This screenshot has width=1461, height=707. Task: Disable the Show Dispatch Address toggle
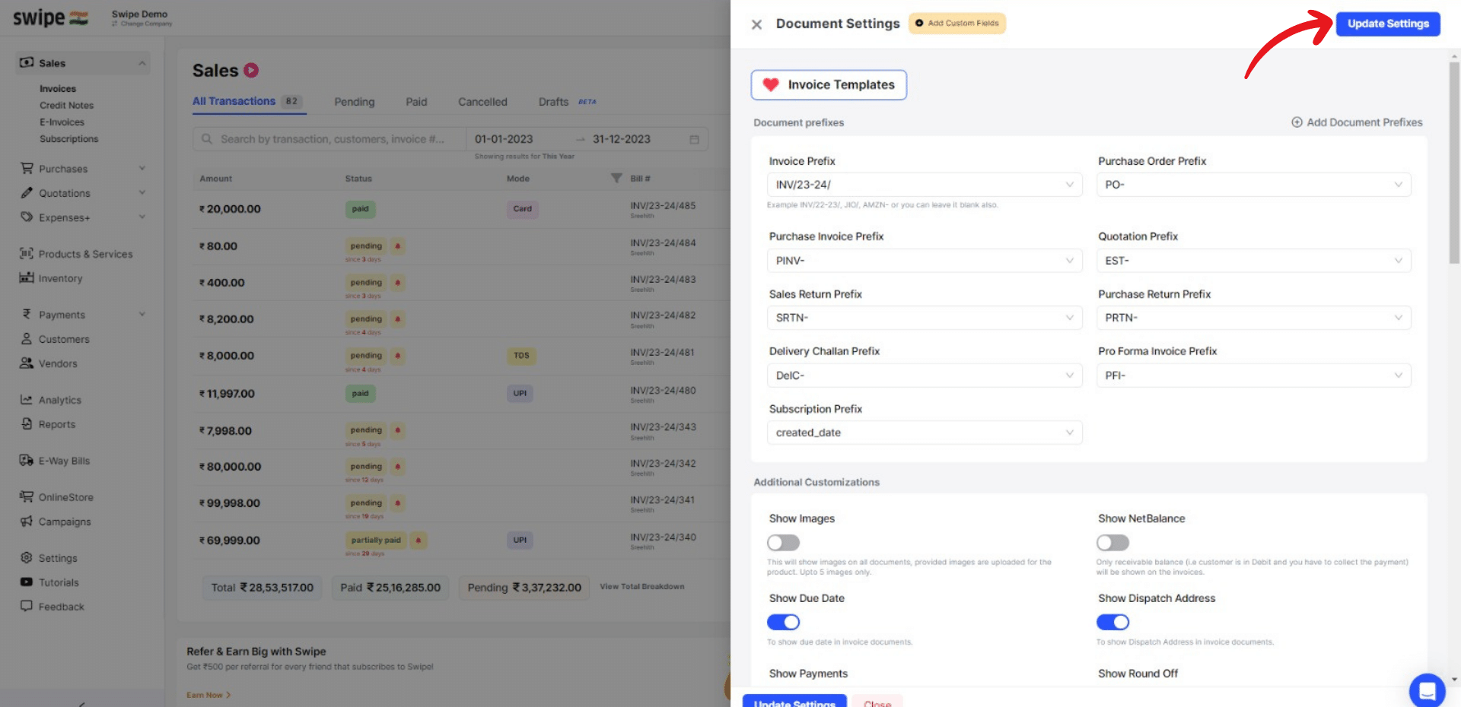coord(1112,623)
